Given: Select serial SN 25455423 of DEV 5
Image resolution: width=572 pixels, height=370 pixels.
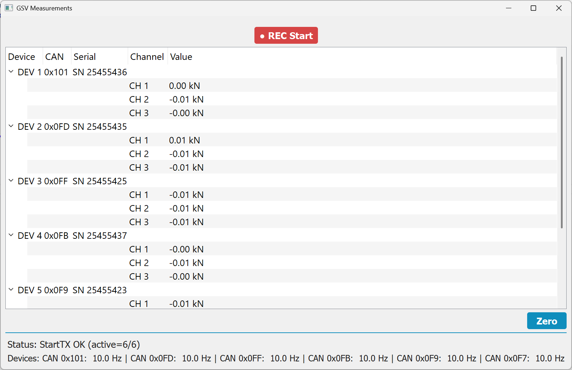Looking at the screenshot, I should click(100, 290).
